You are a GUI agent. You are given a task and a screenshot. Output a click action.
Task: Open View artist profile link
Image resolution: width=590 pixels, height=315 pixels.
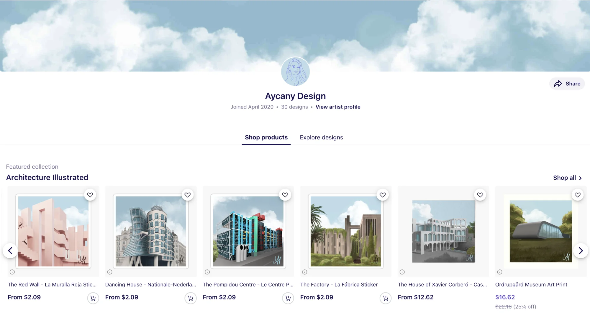tap(338, 107)
